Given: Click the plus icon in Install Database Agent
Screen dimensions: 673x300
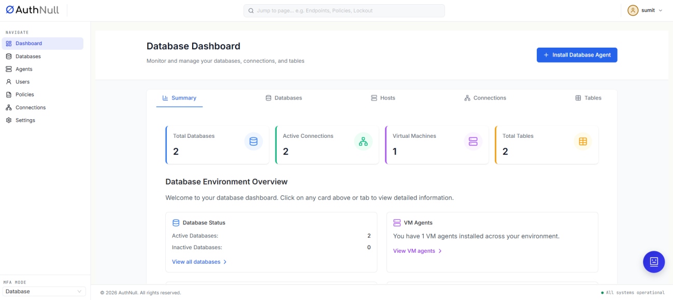Looking at the screenshot, I should (x=546, y=55).
